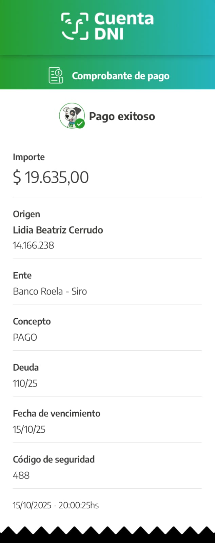The height and width of the screenshot is (543, 215).
Task: Click the Importe label
Action: (x=29, y=157)
